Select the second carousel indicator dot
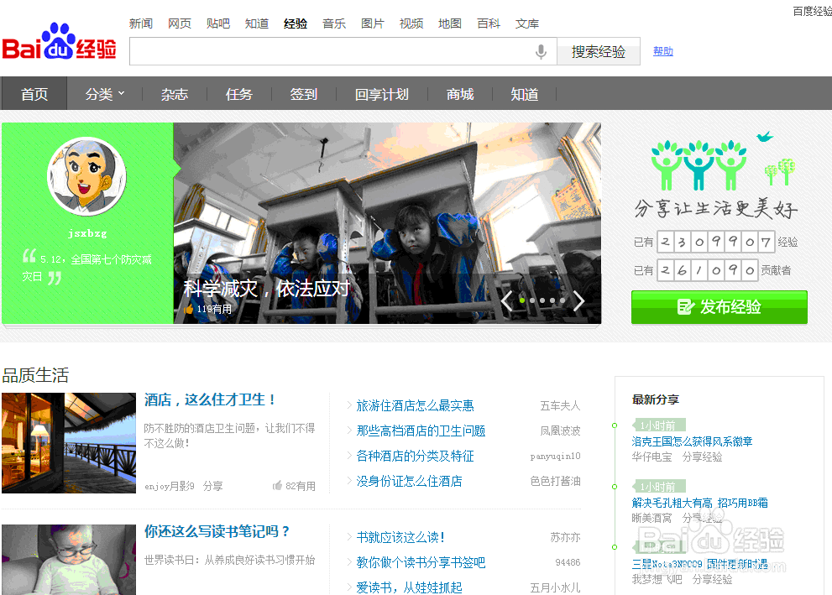 click(532, 300)
